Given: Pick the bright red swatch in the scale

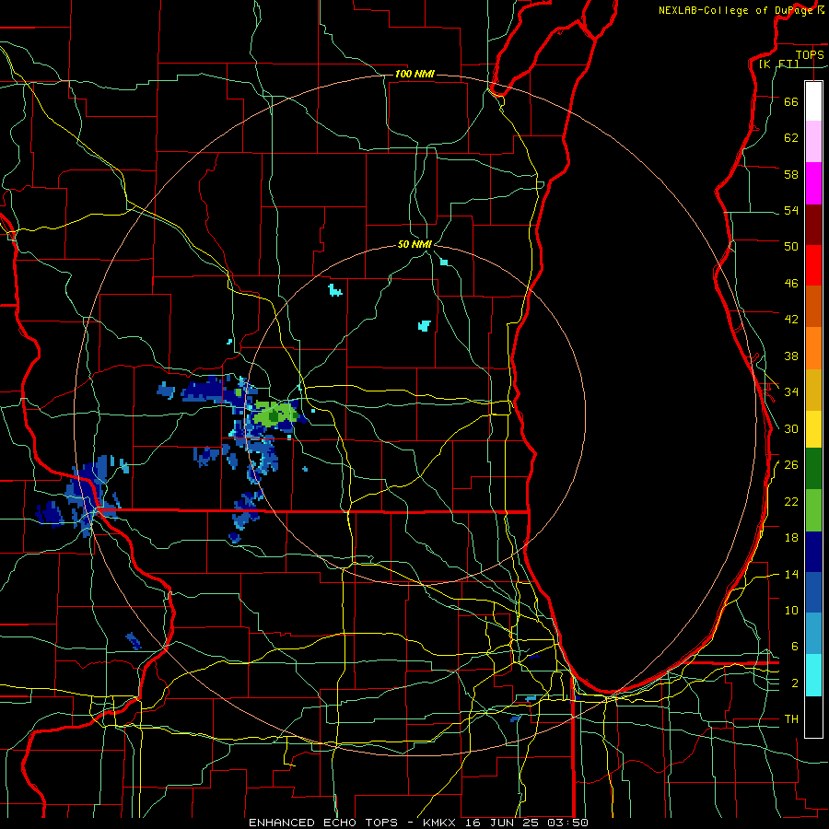Looking at the screenshot, I should (813, 265).
